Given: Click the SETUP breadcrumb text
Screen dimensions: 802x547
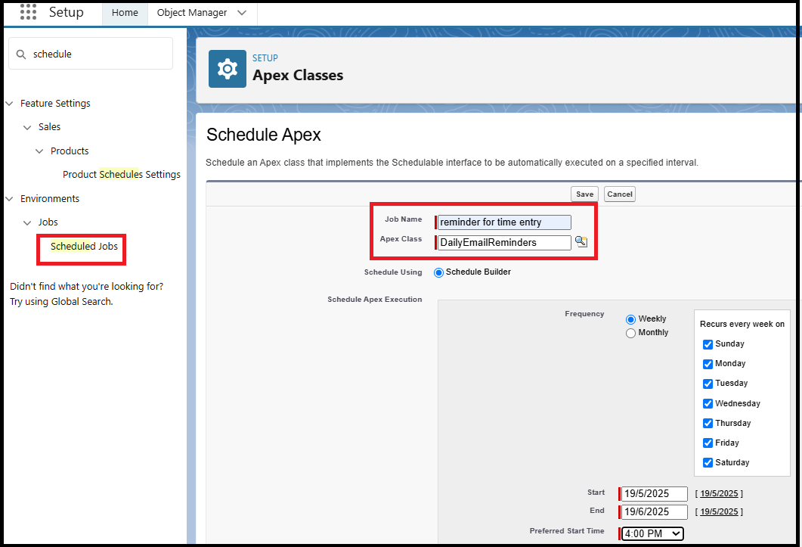Looking at the screenshot, I should [265, 57].
